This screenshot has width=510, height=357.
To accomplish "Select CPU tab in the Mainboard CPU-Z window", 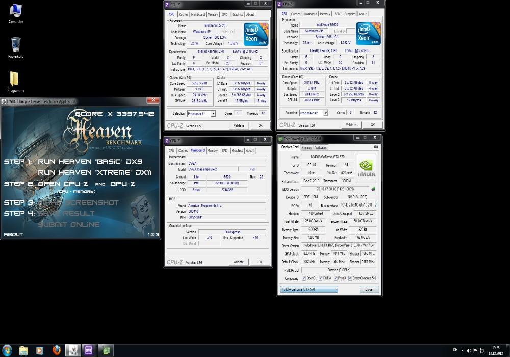I will [x=171, y=150].
